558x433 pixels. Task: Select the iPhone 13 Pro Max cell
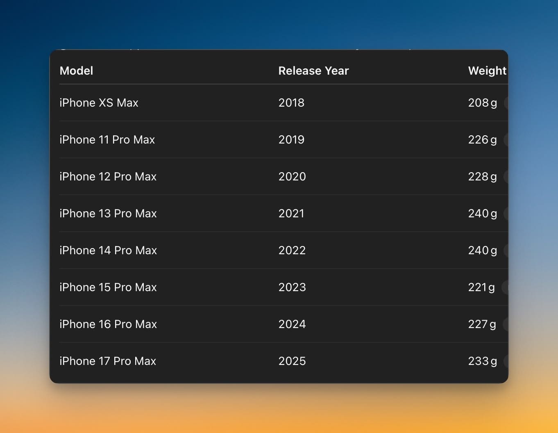pos(108,213)
